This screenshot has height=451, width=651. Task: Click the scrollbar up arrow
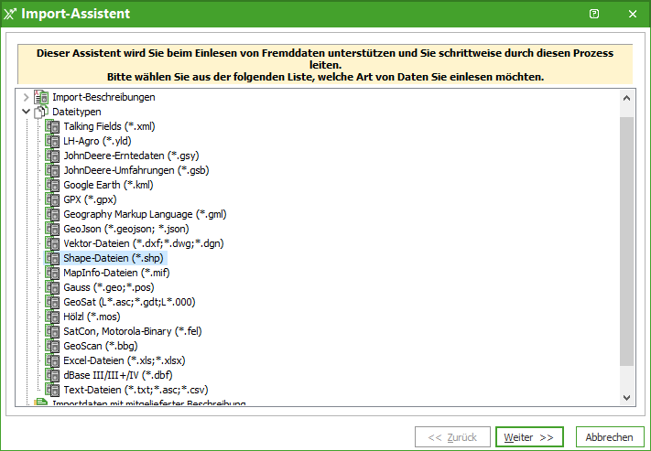coord(626,98)
